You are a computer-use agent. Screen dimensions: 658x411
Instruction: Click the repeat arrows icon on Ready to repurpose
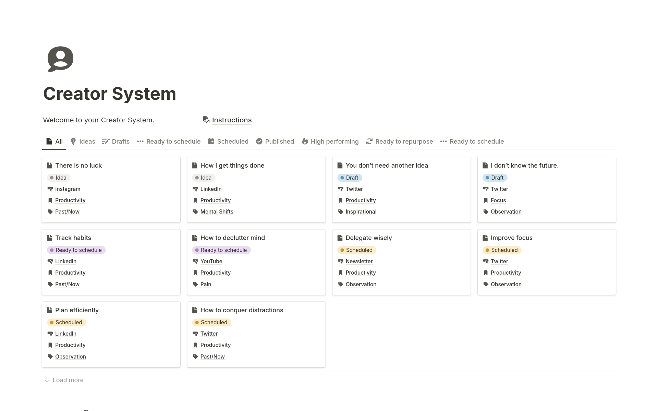[369, 141]
